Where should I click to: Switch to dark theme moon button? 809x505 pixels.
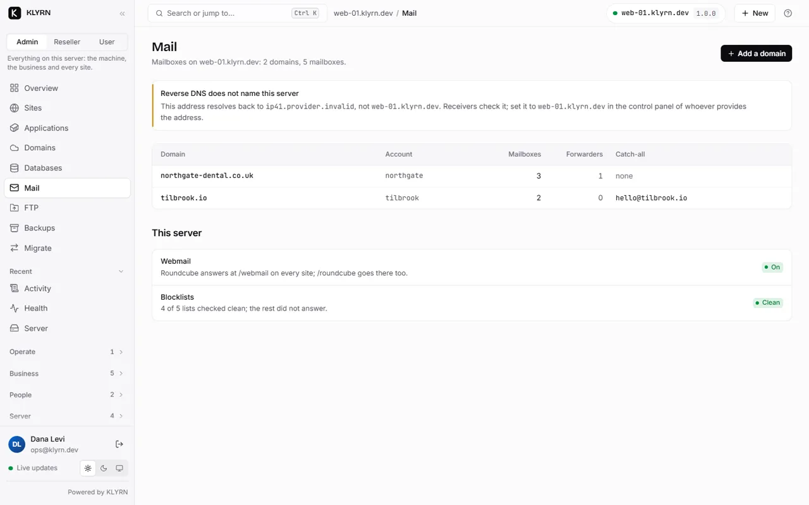pyautogui.click(x=104, y=468)
